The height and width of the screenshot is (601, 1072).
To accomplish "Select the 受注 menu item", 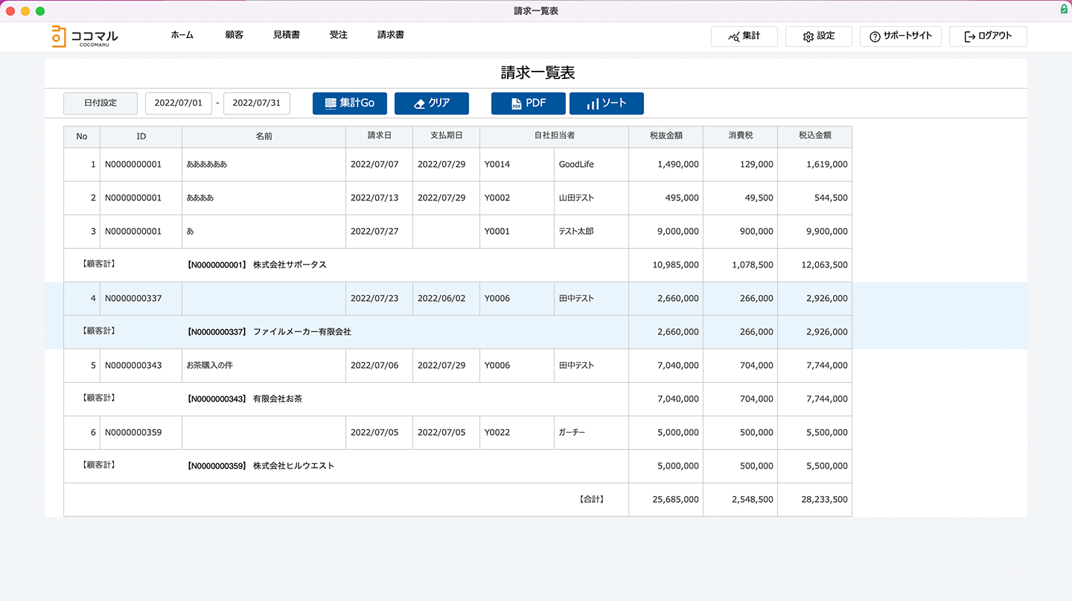I will tap(339, 35).
